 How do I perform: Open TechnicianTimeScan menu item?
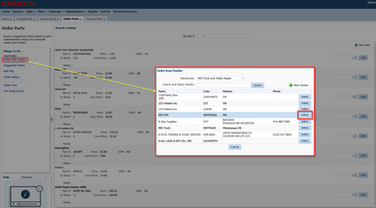point(125,11)
